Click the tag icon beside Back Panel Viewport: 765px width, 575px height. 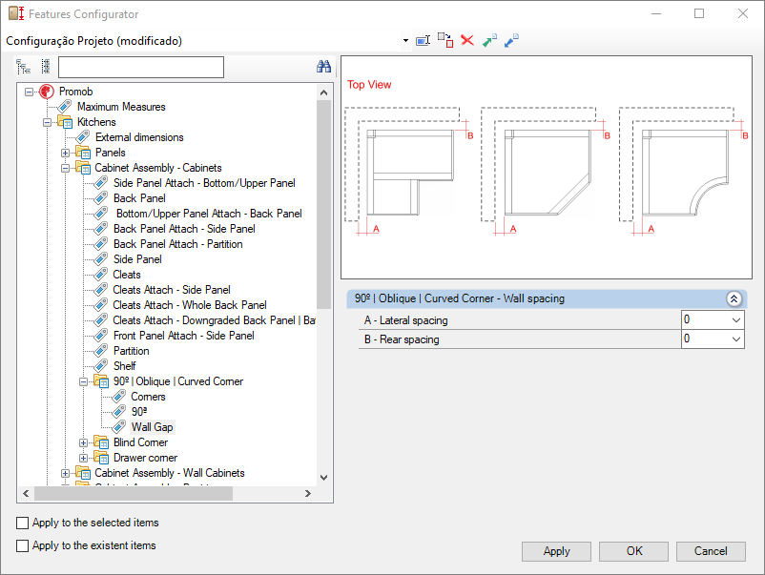point(101,198)
